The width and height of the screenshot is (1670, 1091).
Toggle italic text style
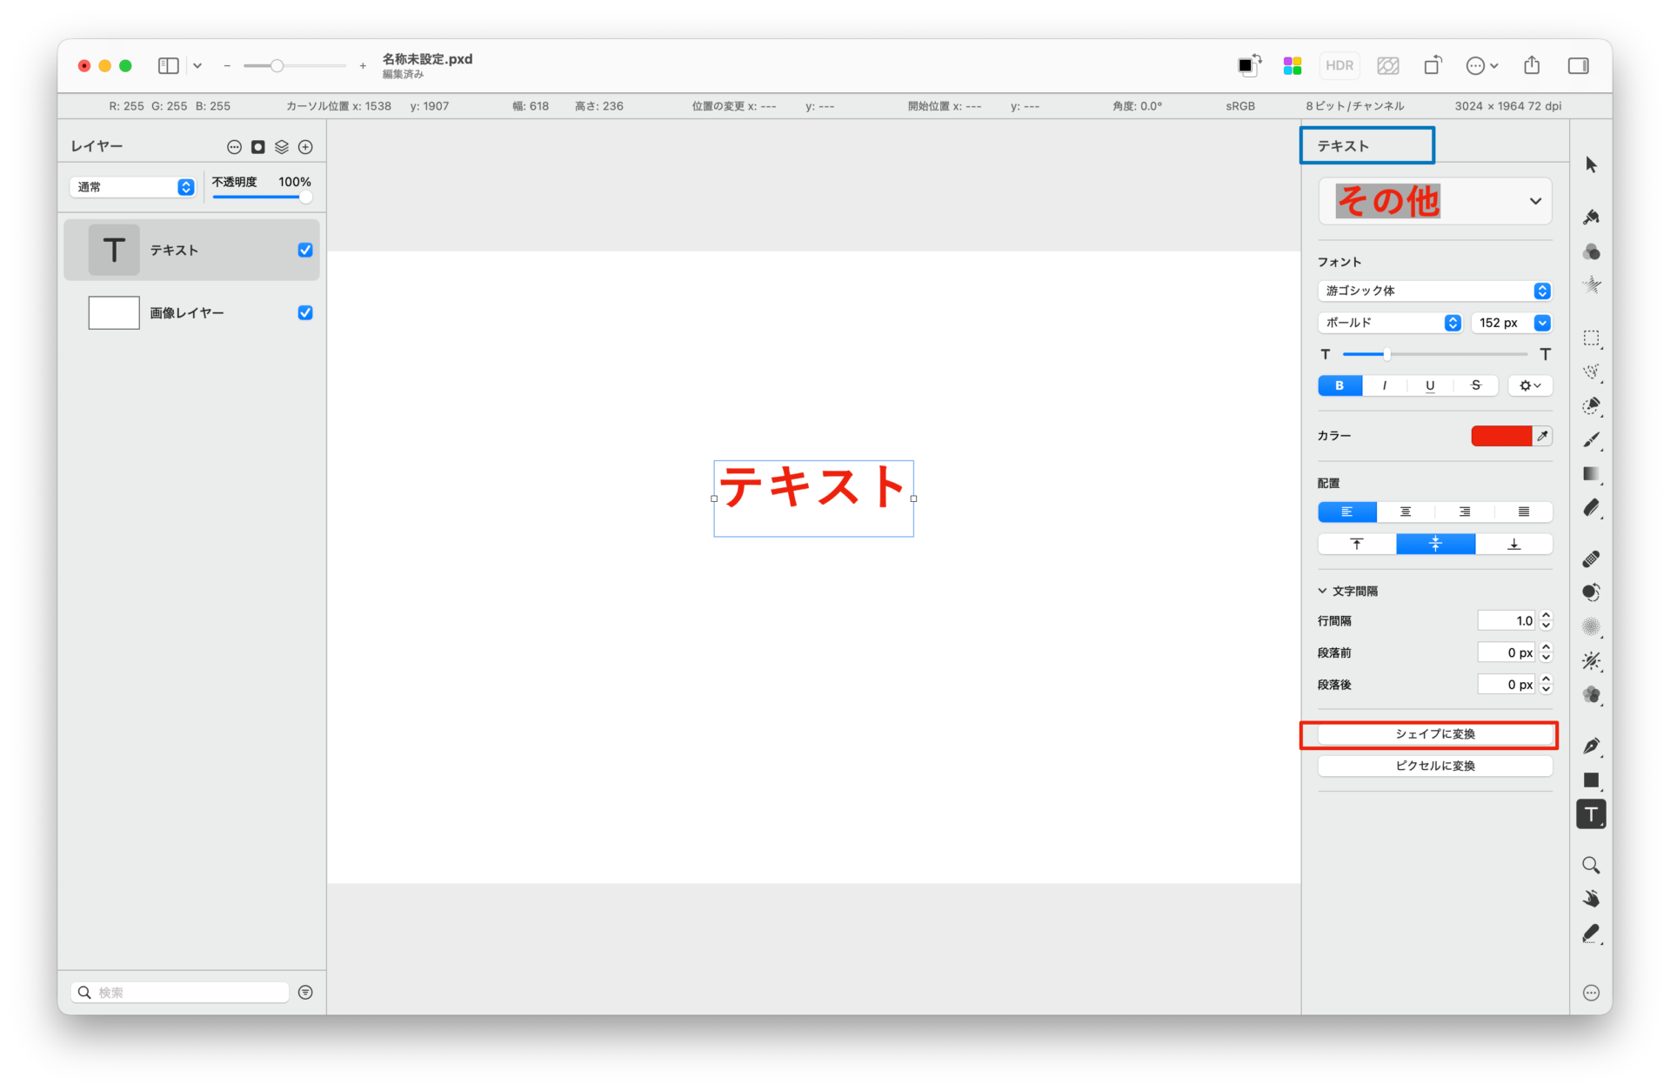[x=1385, y=385]
